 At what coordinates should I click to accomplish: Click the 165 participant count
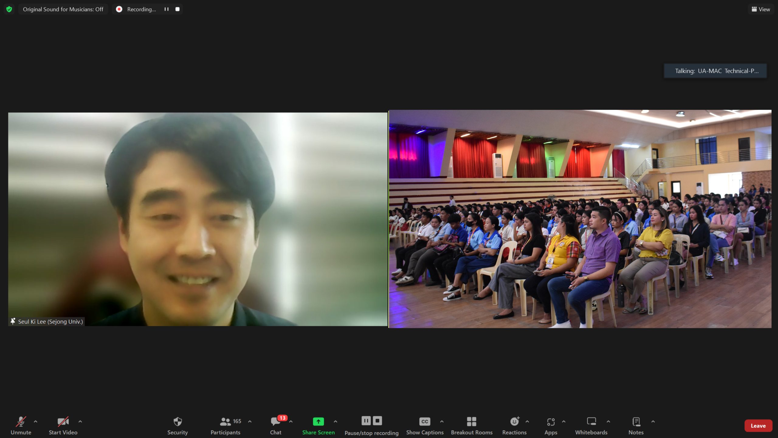click(237, 421)
